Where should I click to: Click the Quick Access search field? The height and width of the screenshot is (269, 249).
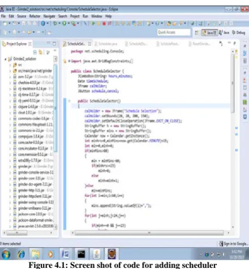tap(173, 32)
